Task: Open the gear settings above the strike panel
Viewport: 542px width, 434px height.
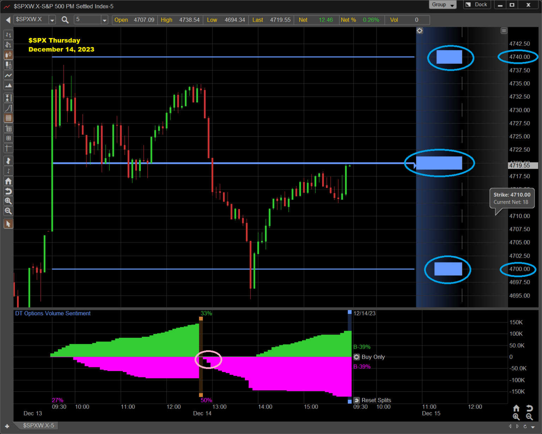Action: 420,31
